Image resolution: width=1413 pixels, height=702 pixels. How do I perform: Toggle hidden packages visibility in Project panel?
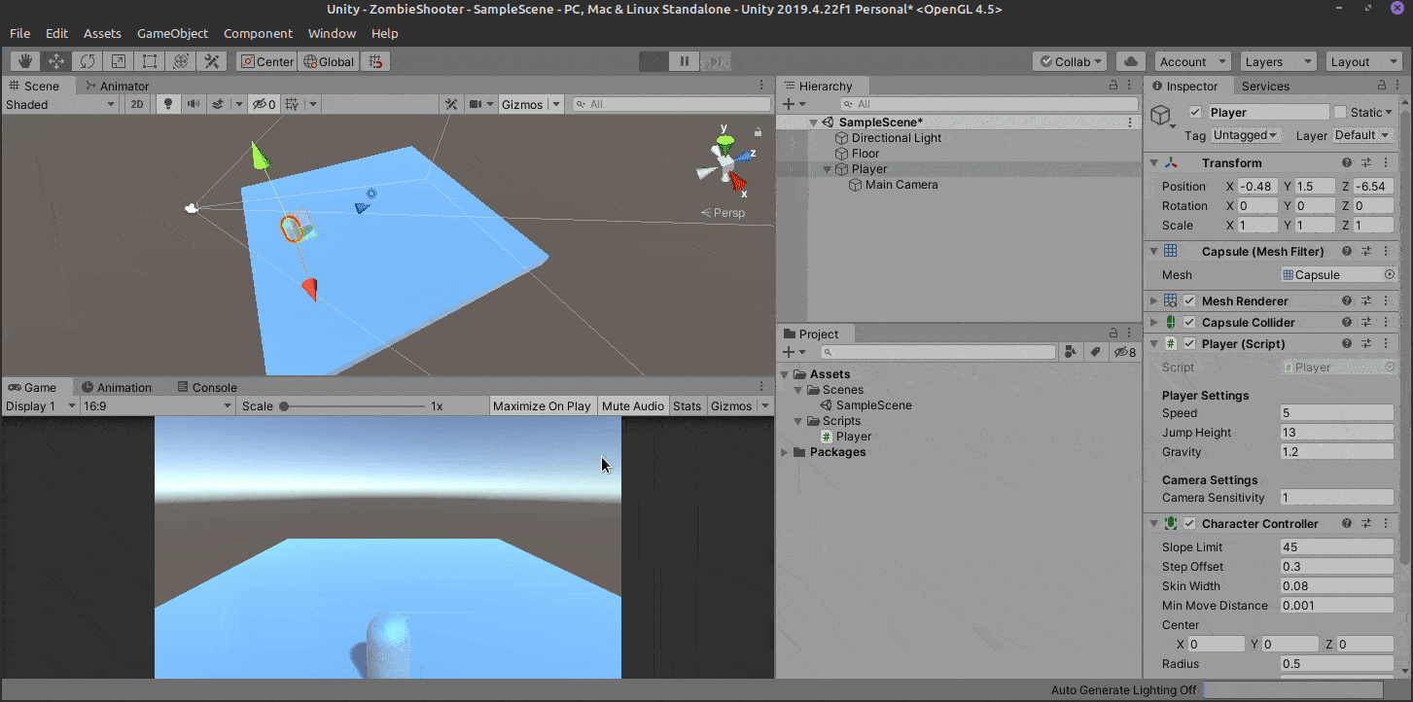click(x=1124, y=352)
